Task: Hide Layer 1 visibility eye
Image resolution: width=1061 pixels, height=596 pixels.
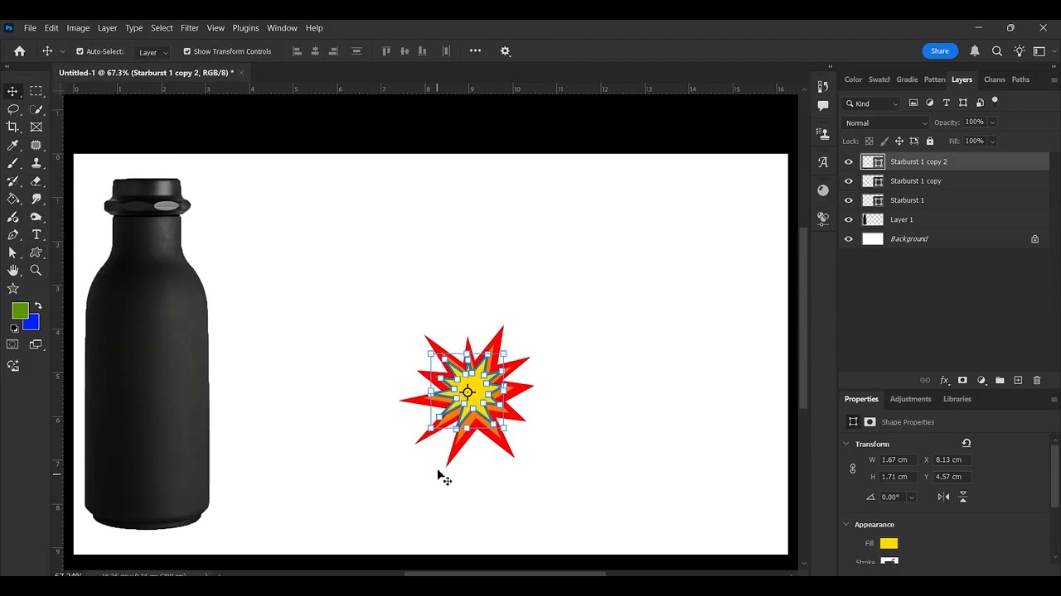Action: [849, 220]
